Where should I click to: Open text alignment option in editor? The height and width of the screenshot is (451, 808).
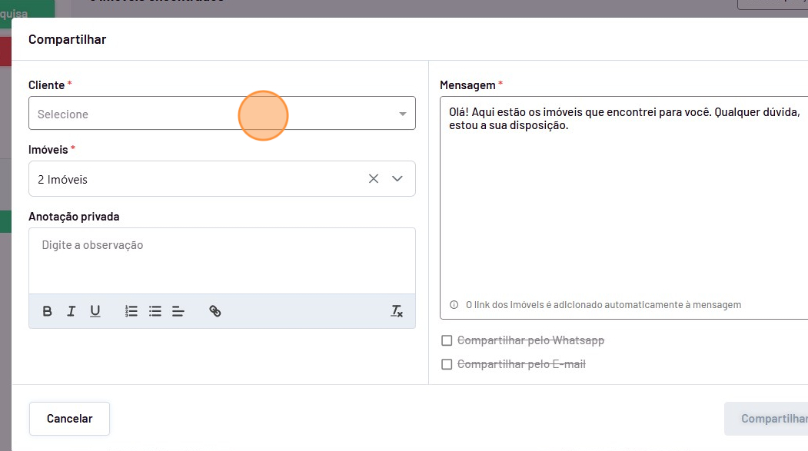[x=178, y=311]
